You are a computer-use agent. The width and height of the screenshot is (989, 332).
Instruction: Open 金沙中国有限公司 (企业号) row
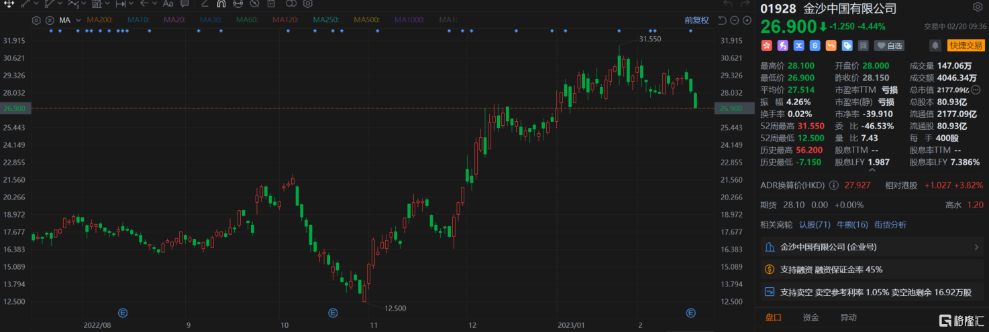[872, 247]
